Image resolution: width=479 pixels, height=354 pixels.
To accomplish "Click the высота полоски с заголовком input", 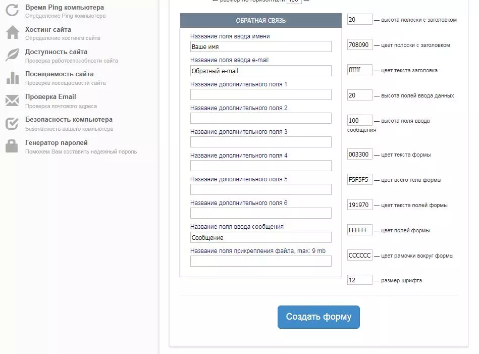I will pyautogui.click(x=359, y=19).
